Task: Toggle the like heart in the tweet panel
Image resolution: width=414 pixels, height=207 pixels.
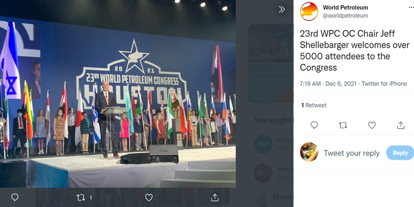Action: coord(372,125)
